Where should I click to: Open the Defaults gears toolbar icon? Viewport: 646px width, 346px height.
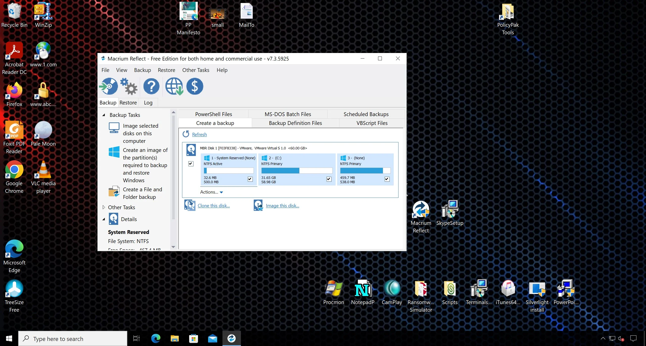coord(129,86)
